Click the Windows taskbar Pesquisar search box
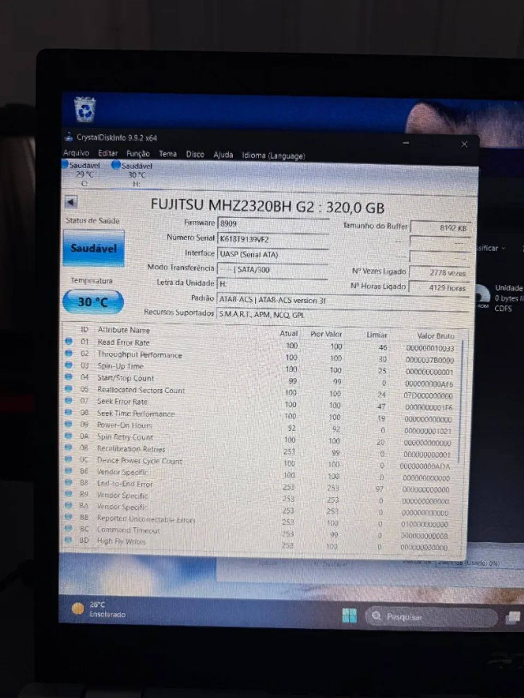This screenshot has height=698, width=524. tap(431, 617)
